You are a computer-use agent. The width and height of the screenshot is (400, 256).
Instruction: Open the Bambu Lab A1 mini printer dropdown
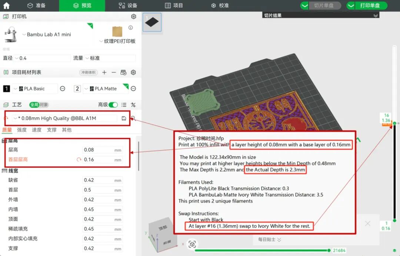47,34
